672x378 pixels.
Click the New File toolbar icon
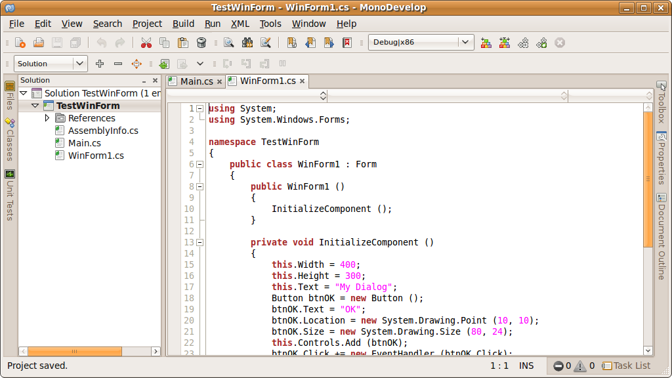point(20,43)
